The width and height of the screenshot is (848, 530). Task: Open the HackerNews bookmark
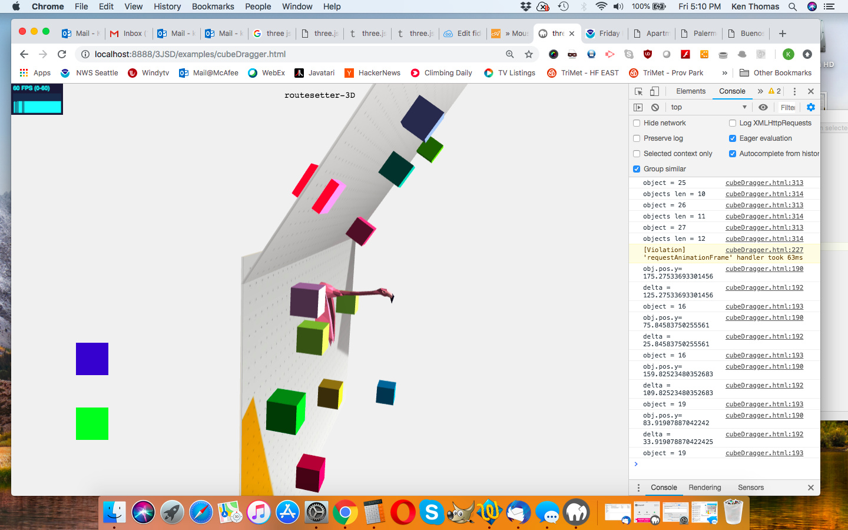[x=379, y=73]
